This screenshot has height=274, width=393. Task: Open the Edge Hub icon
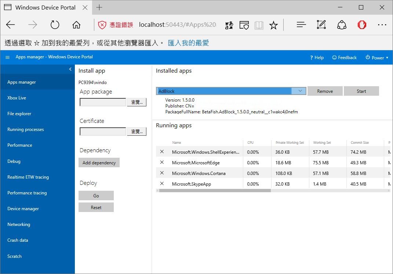click(x=301, y=25)
